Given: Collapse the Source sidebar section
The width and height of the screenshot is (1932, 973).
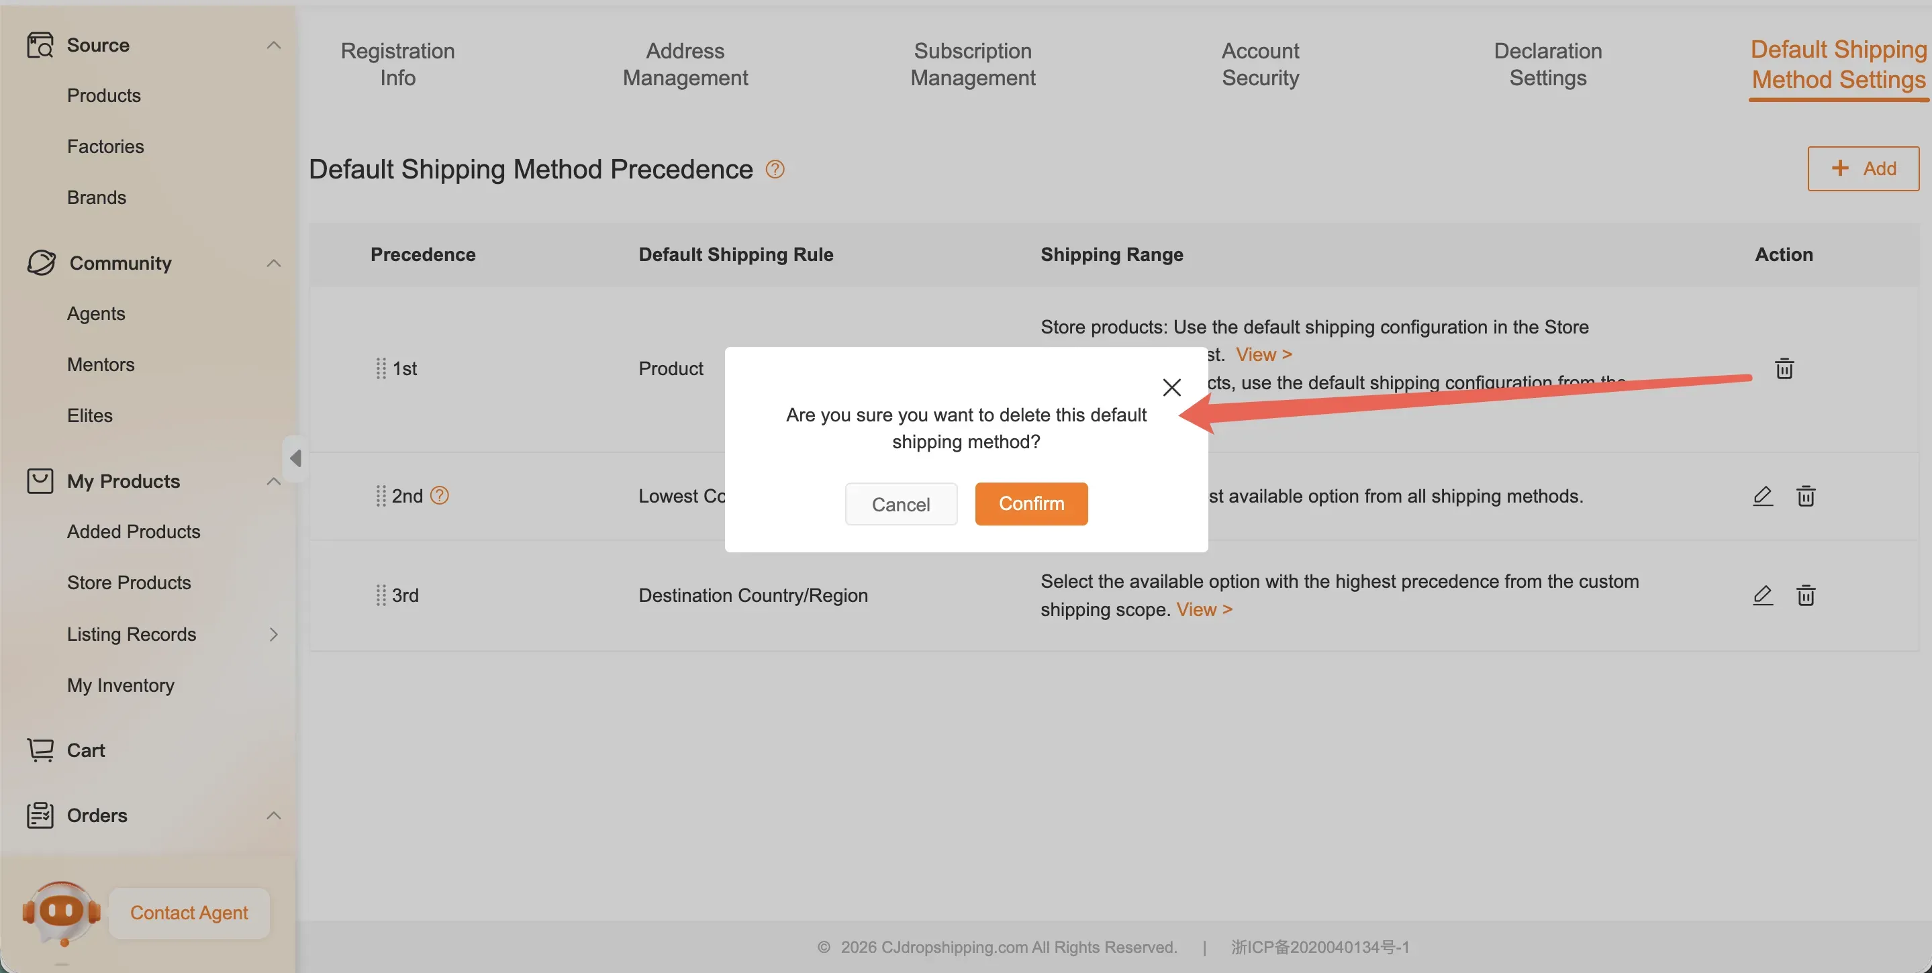Looking at the screenshot, I should pos(274,45).
